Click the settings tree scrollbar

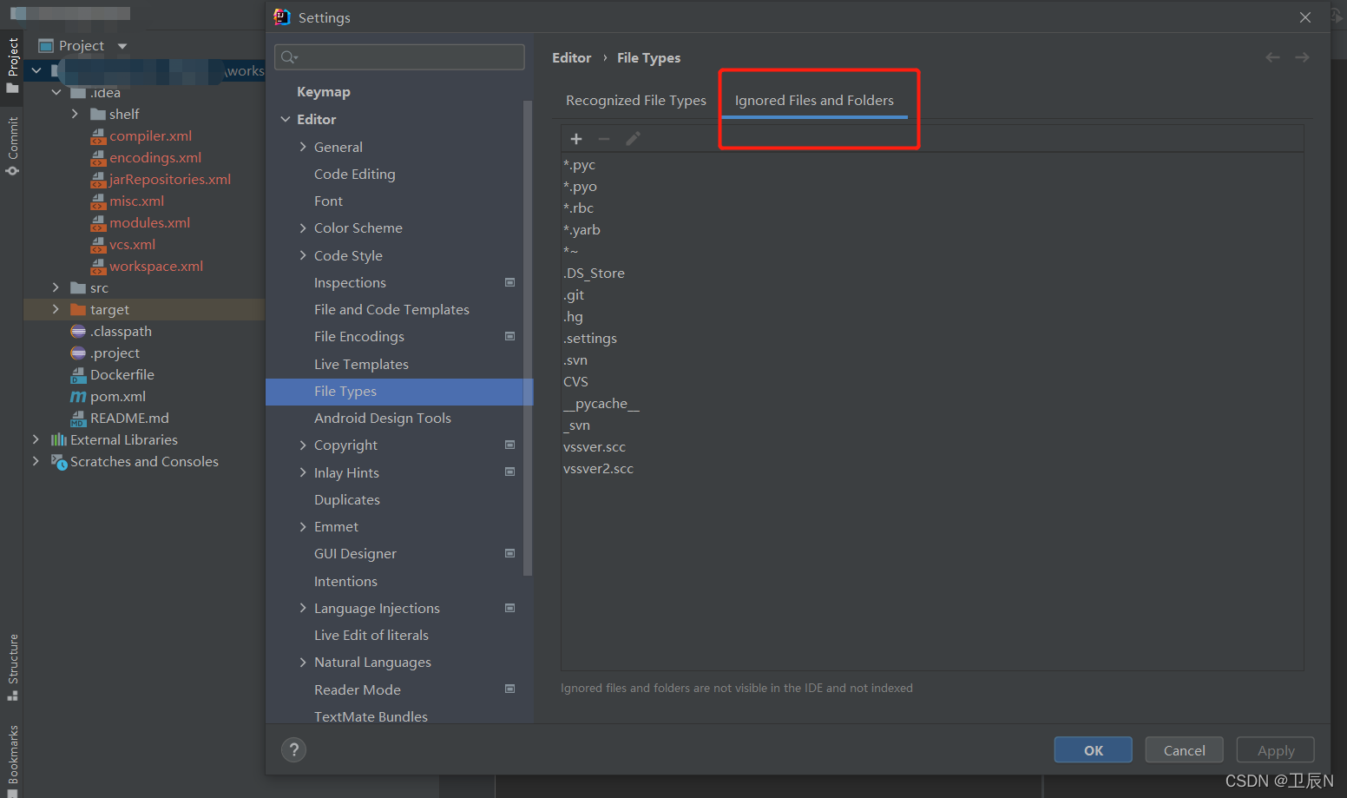528,339
